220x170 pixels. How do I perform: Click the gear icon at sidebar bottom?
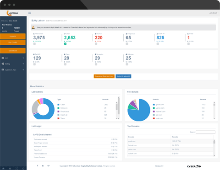coord(10,169)
